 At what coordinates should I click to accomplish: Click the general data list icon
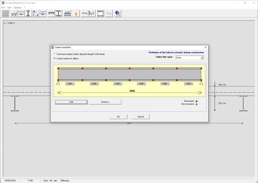coord(5,13)
